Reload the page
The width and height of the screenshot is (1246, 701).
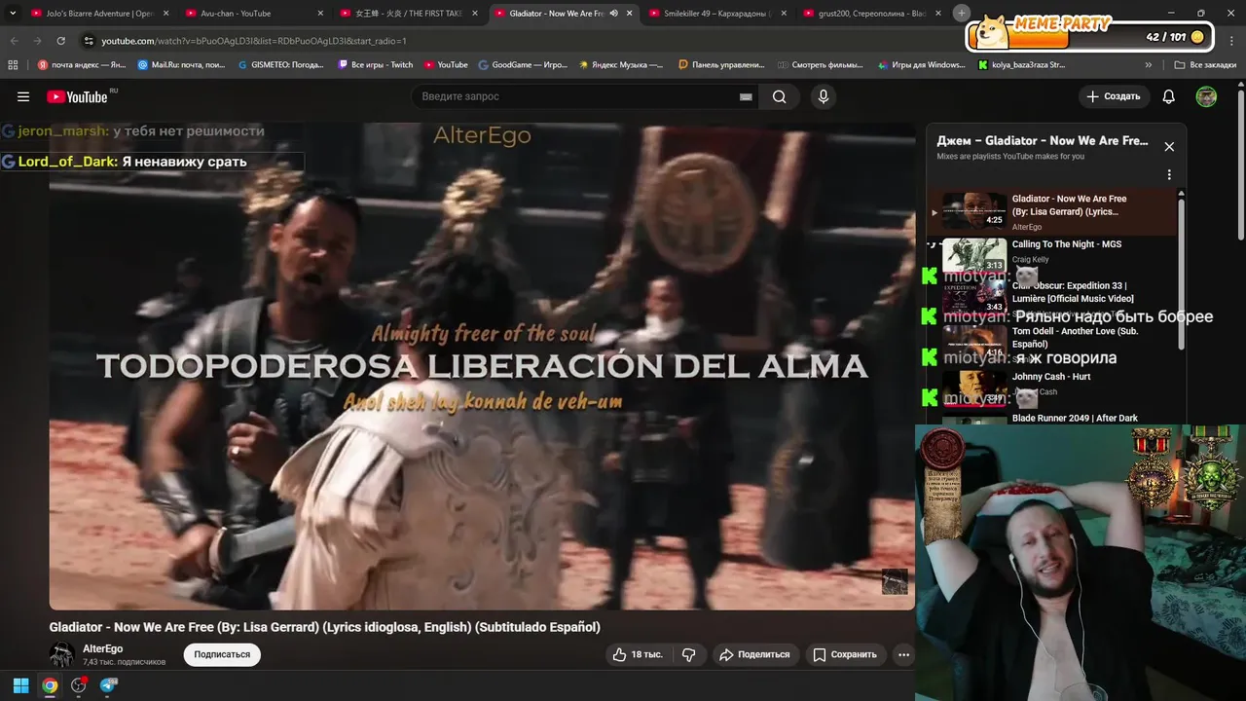(x=60, y=41)
